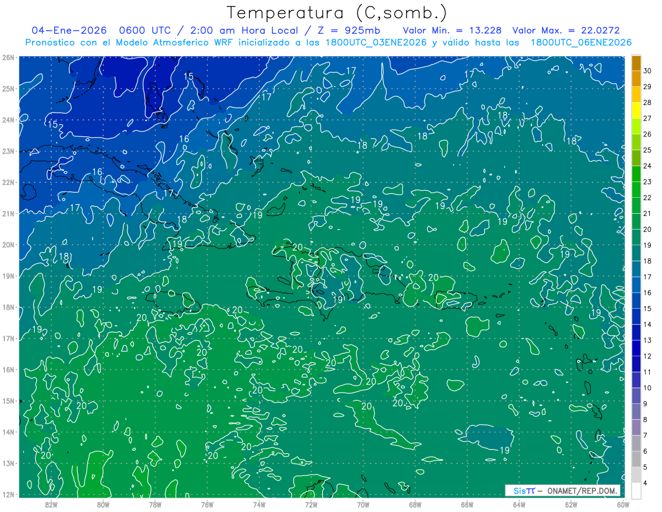Click the "74W" longitude label
Screen dimensions: 662x512
point(259,504)
